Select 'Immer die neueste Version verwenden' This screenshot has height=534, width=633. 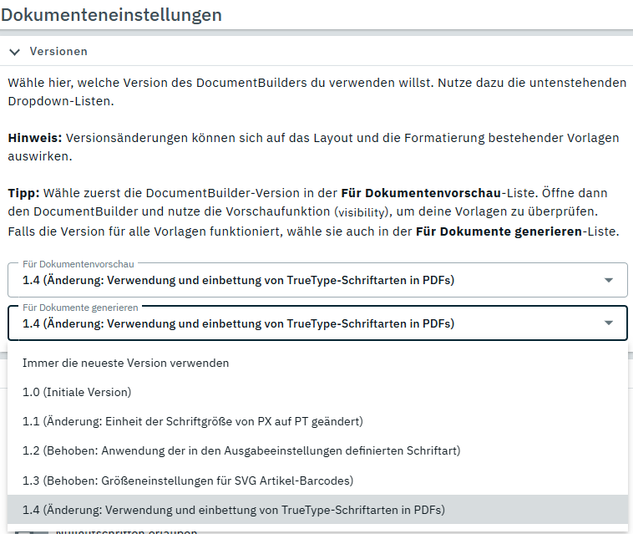[x=125, y=363]
